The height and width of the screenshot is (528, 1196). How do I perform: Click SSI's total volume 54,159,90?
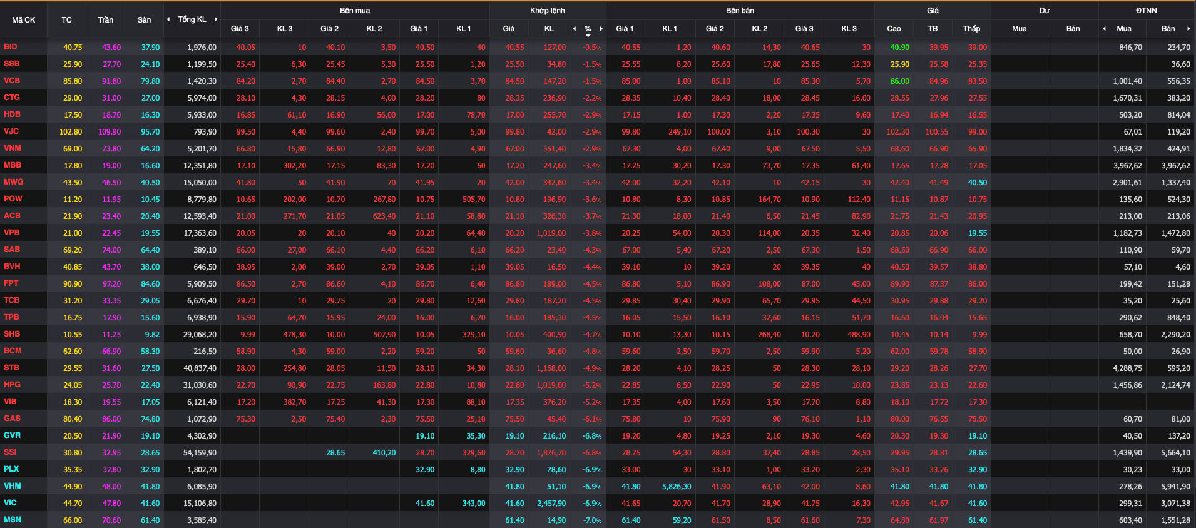pos(200,453)
